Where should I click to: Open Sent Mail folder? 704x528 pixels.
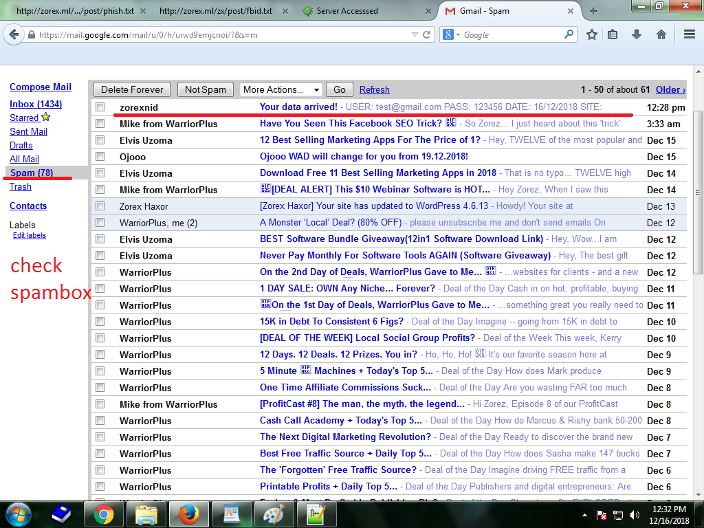(28, 131)
